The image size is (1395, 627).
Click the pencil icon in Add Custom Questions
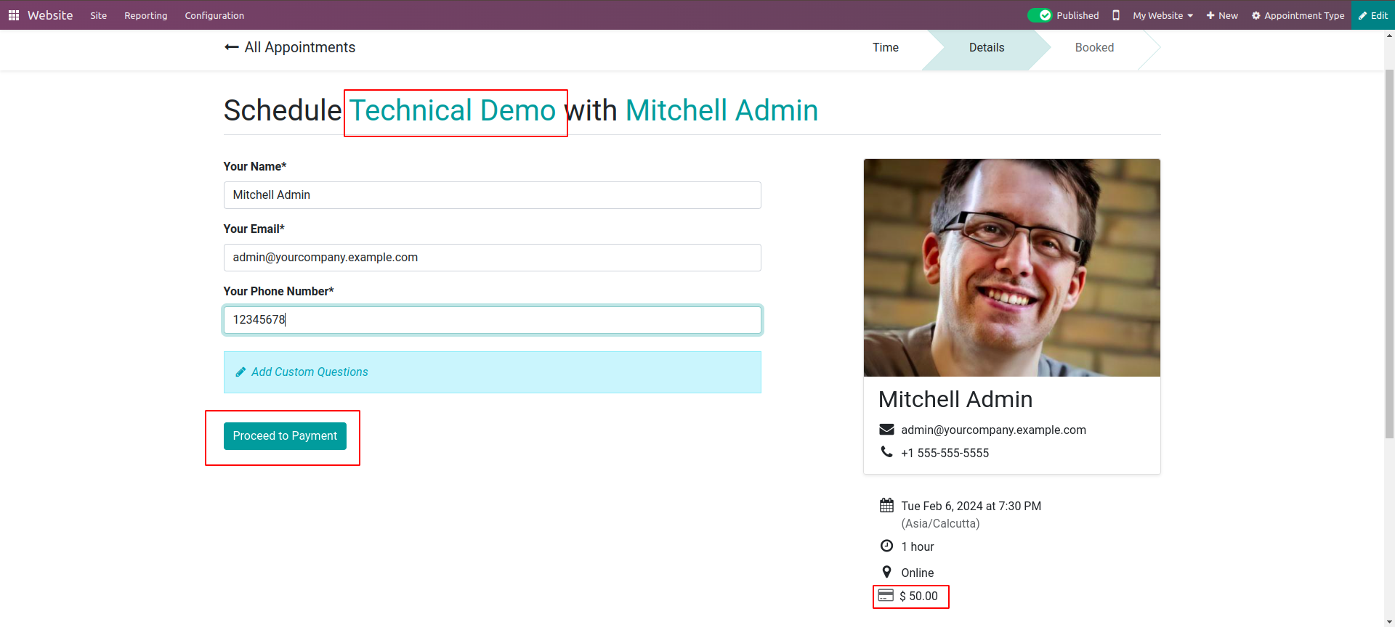pos(240,372)
